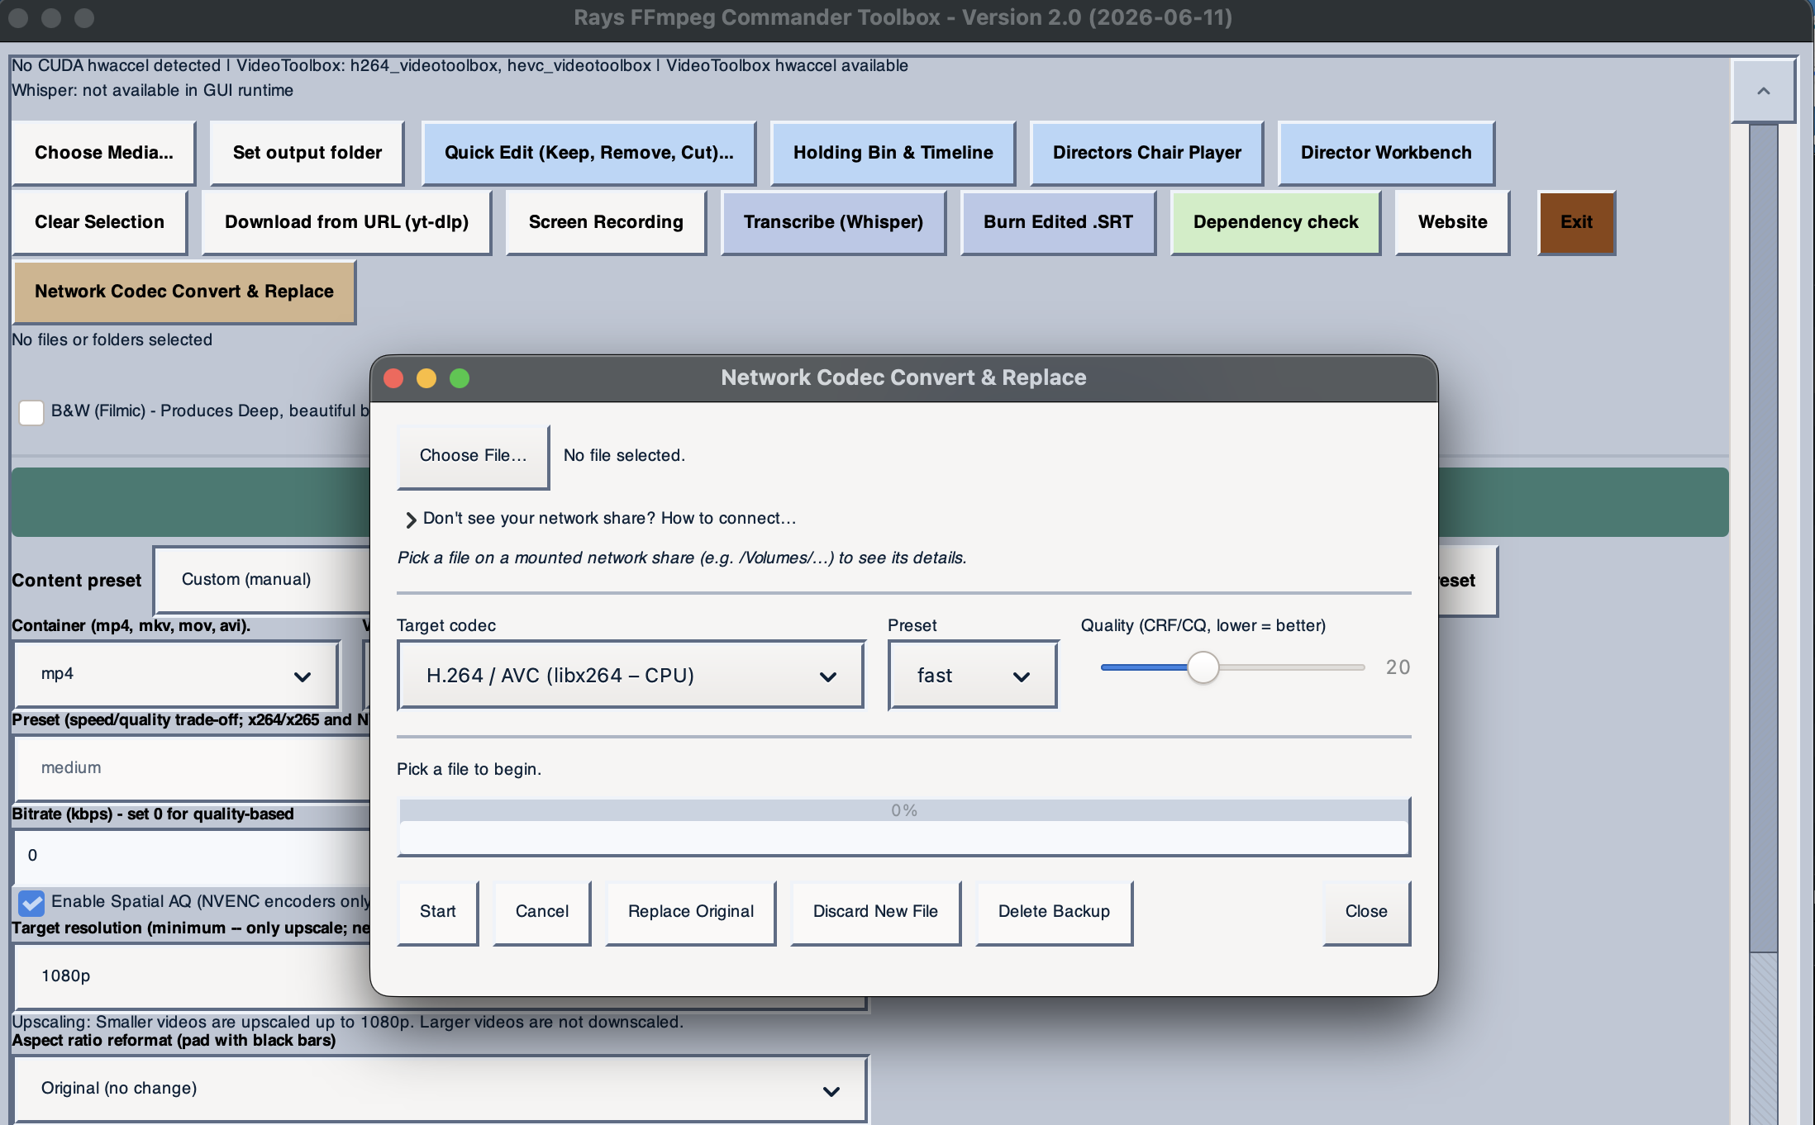Screen dimensions: 1815x1125
Task: Click Clear Selection button
Action: pyautogui.click(x=100, y=222)
